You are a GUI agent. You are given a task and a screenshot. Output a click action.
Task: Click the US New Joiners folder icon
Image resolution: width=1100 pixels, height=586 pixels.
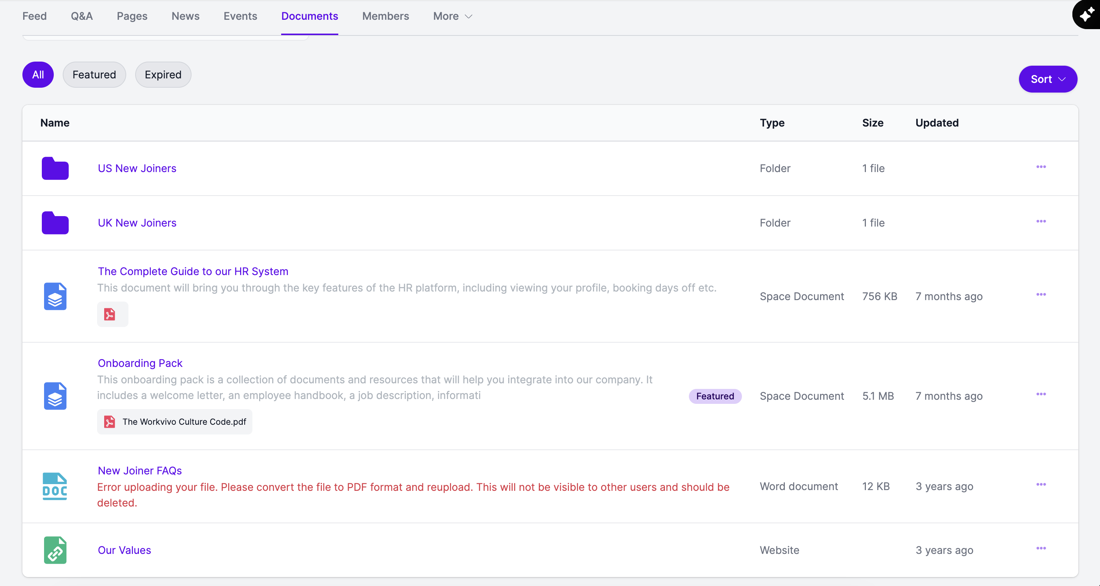[55, 168]
